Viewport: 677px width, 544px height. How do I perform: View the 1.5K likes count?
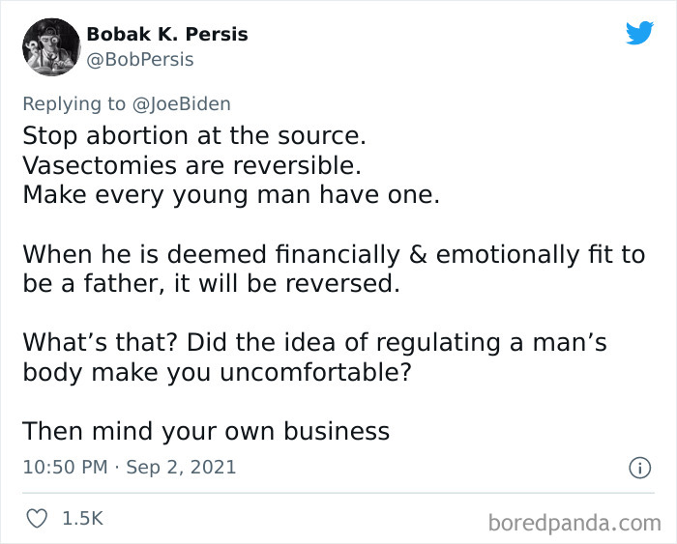[x=82, y=519]
